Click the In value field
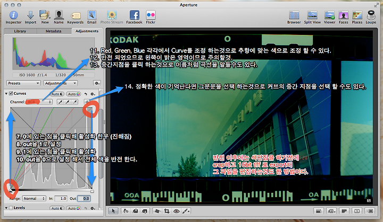Screen dimensions: 383x222 61,199
